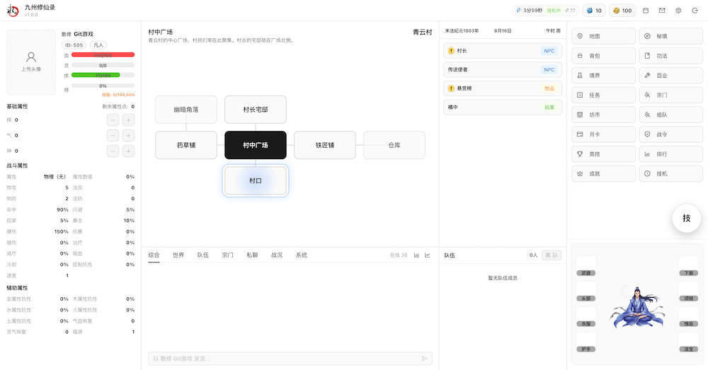Open the calendar check-in icon
This screenshot has height=370, width=708.
point(646,11)
